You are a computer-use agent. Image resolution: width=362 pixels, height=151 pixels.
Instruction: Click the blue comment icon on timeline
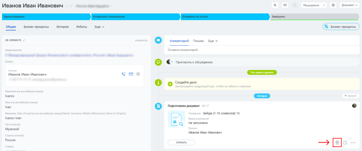point(158,40)
